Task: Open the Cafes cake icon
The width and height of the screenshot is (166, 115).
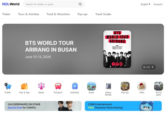Action: click(142, 86)
